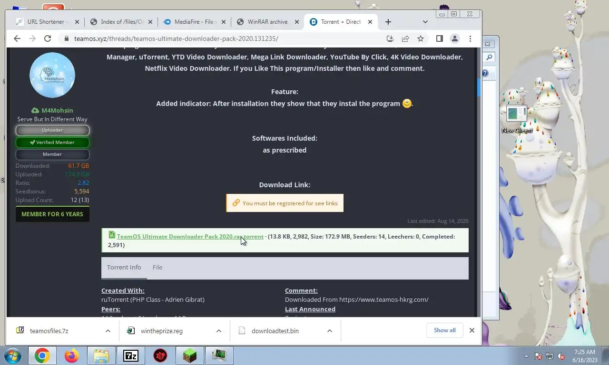Select the File tab

(x=157, y=268)
